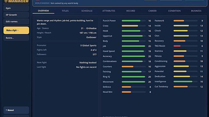209x117 pixels.
Task: Click the Head Mvt stat bar
Action: coord(134,92)
